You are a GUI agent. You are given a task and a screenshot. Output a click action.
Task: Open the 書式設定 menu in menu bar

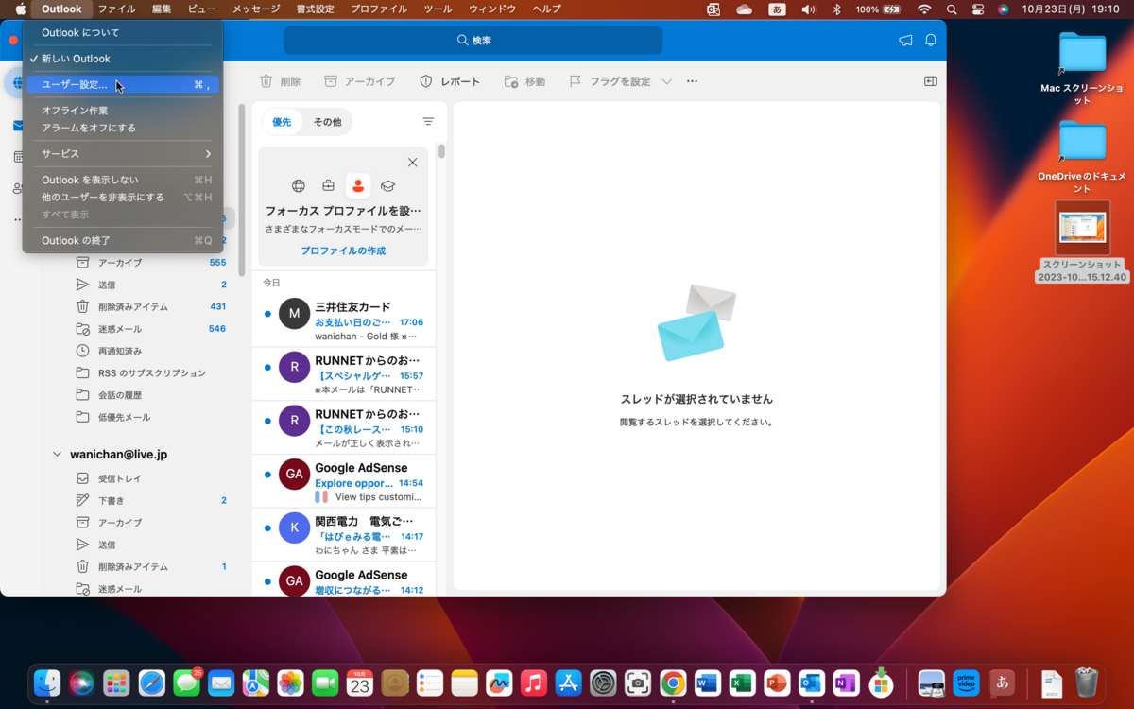coord(315,9)
